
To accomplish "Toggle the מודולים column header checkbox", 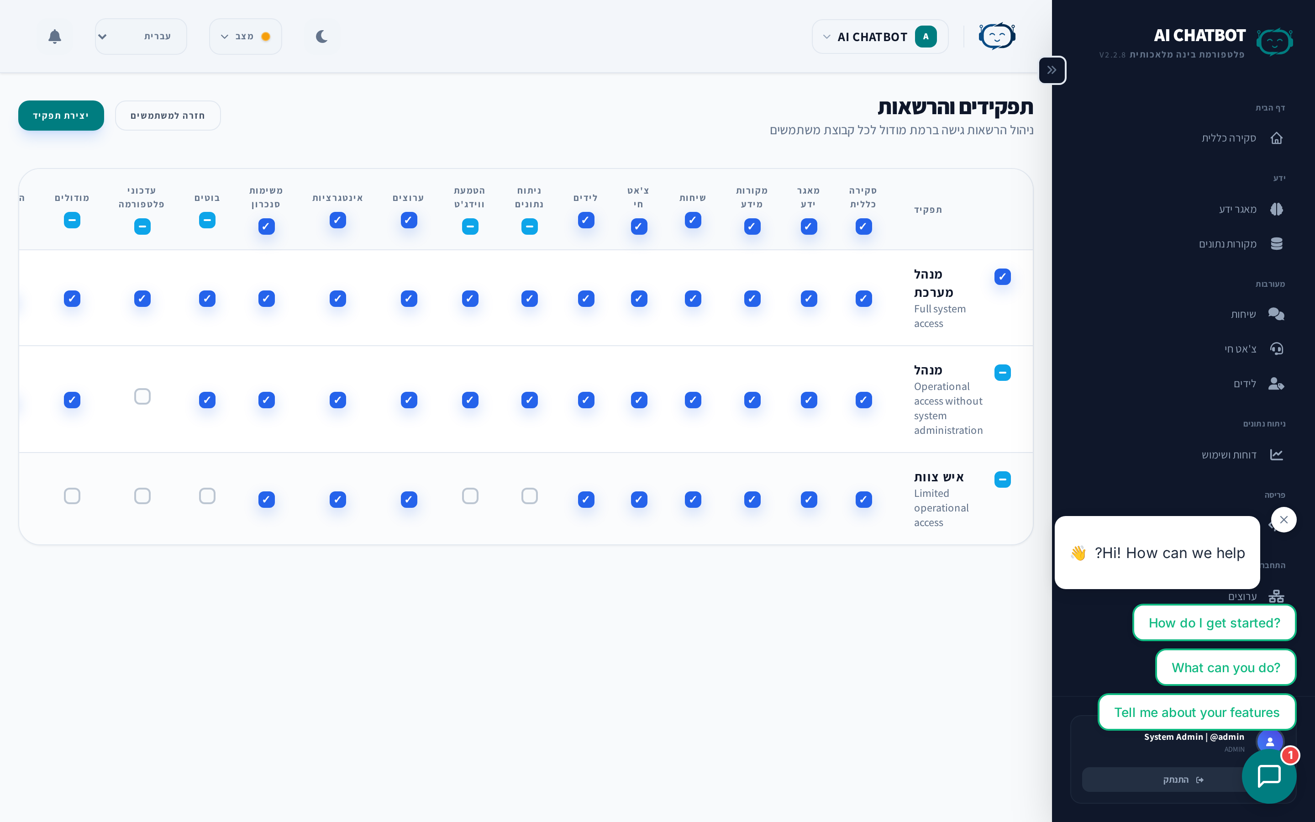I will (x=72, y=220).
